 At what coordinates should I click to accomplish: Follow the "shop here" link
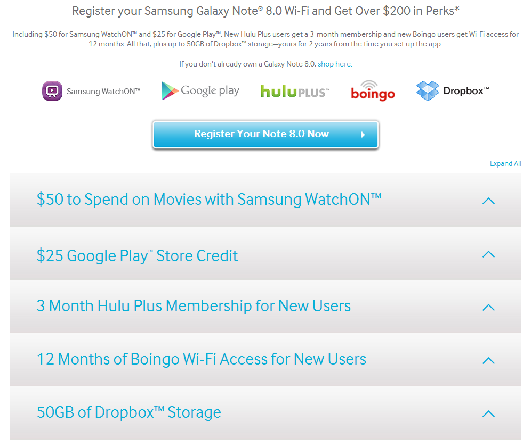[334, 64]
